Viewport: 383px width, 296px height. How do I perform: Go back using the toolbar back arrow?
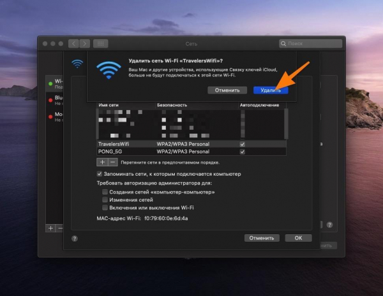(73, 44)
